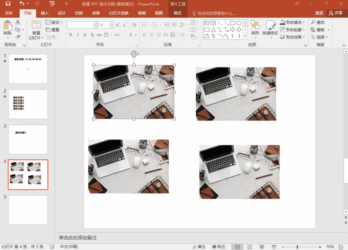
Task: Click the Redo icon in quick access toolbar
Action: tap(37, 3)
